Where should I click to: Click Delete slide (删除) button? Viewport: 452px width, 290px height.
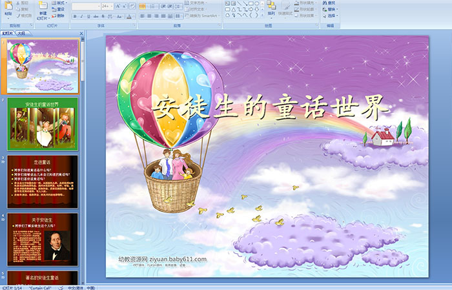58,16
